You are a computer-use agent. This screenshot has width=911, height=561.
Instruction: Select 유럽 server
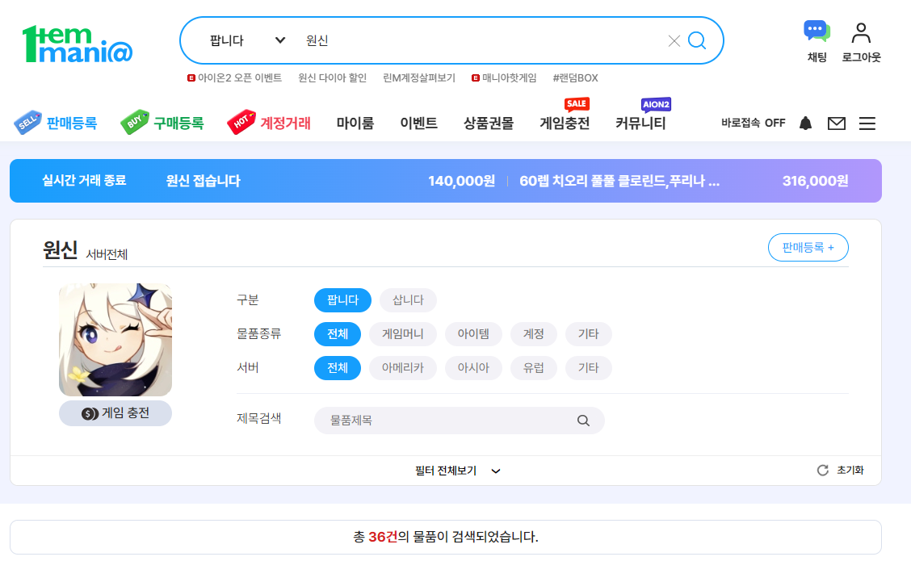(x=533, y=367)
